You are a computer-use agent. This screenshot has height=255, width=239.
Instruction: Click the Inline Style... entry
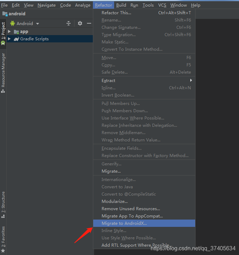coord(144,231)
